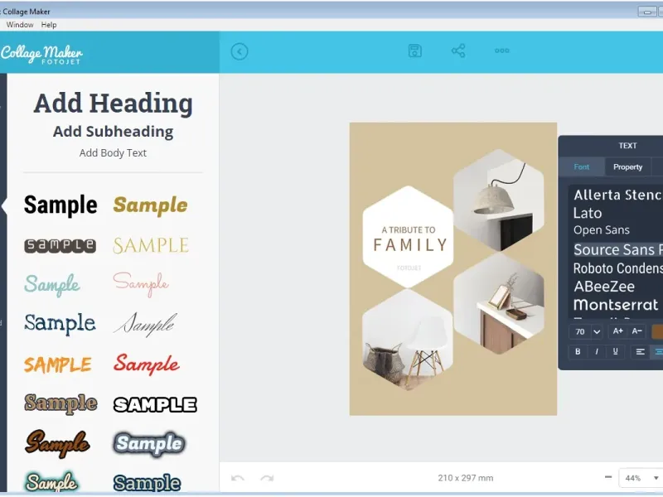Open the share icon in top toolbar
This screenshot has height=497, width=663.
coord(458,51)
